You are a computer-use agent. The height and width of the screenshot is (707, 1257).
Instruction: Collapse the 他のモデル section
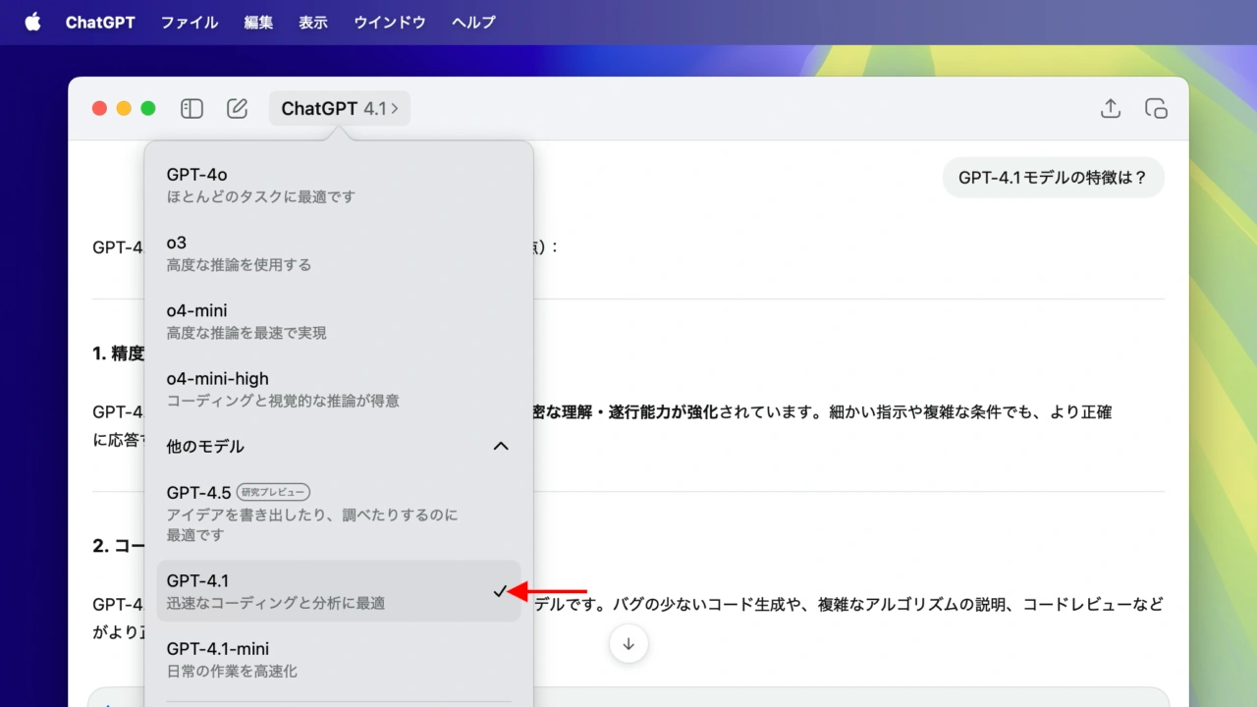(500, 446)
